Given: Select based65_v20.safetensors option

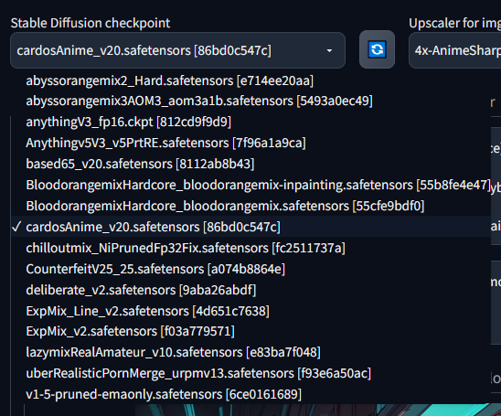Looking at the screenshot, I should 250,164.
